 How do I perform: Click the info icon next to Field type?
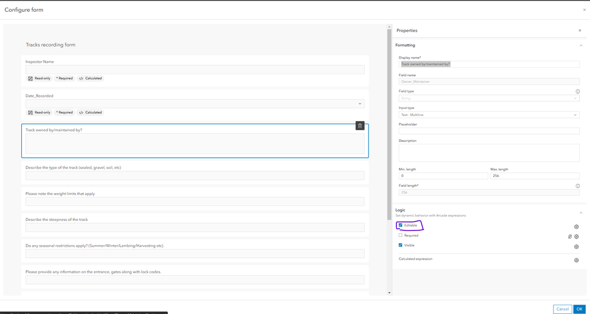coord(578,91)
